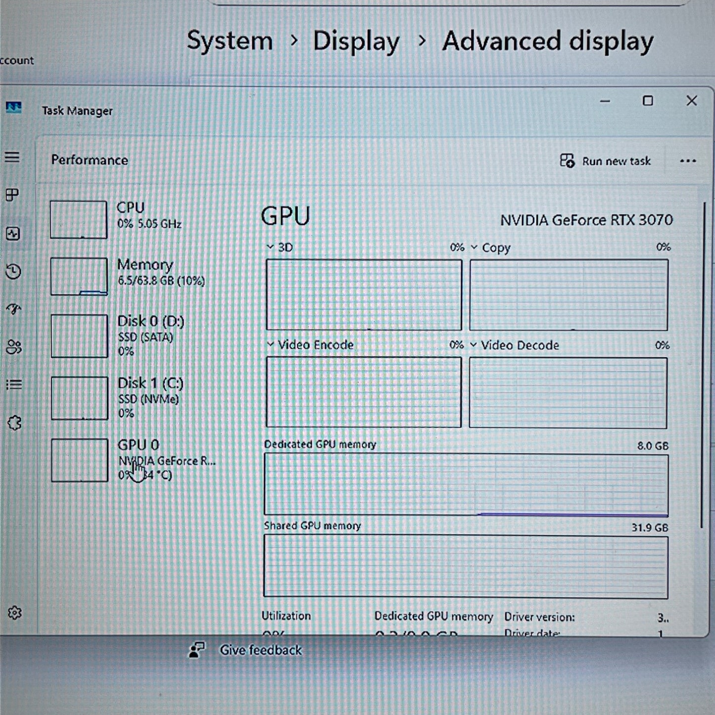Viewport: 715px width, 715px height.
Task: Click the Driver version label
Action: coord(539,617)
